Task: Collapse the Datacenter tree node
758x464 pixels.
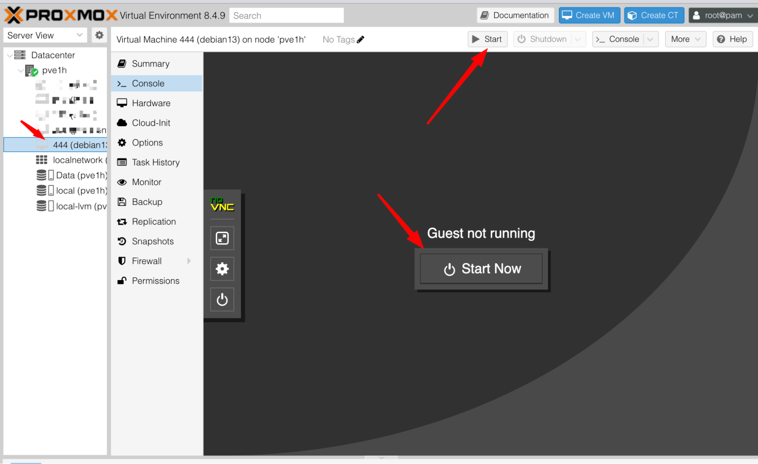Action: (10, 55)
